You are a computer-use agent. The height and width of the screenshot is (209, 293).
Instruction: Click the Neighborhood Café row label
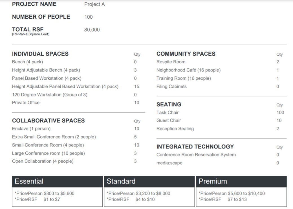(x=188, y=70)
